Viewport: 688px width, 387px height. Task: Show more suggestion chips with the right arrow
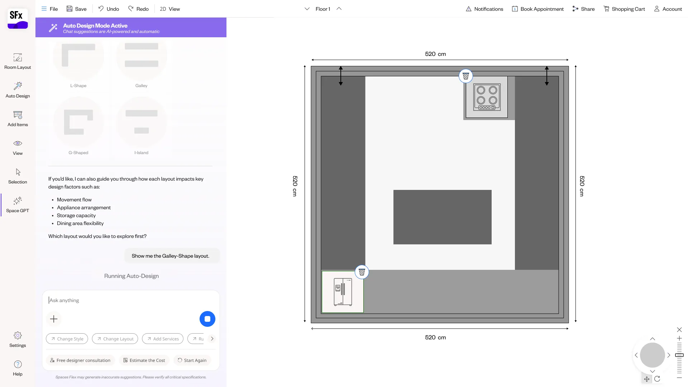(x=212, y=339)
